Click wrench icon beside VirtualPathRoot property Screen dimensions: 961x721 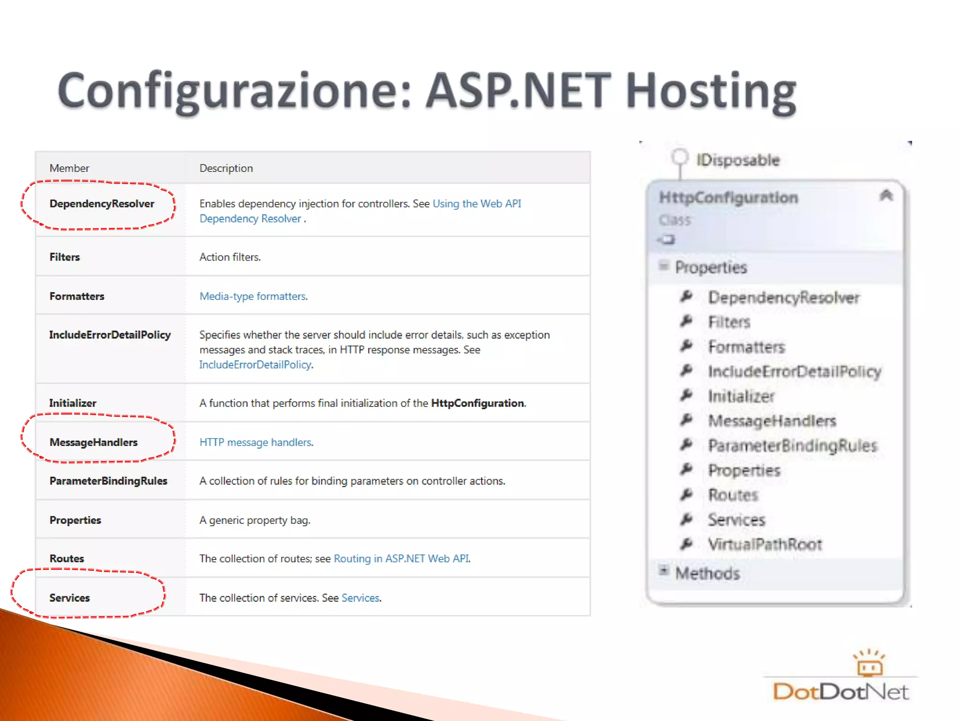click(686, 544)
